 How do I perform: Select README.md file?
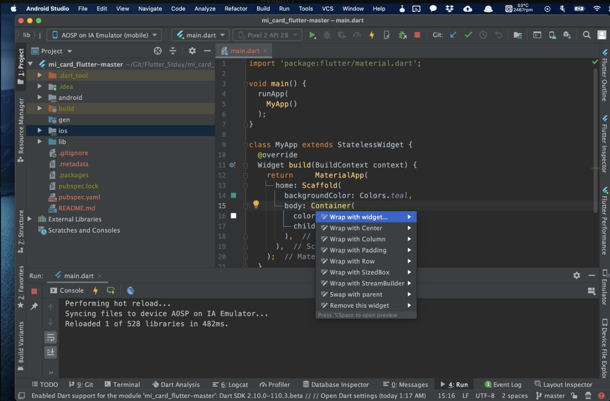click(77, 208)
